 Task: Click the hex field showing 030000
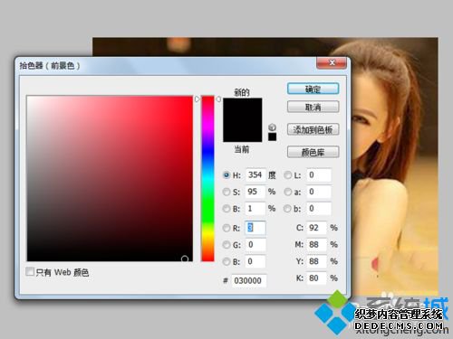(249, 281)
